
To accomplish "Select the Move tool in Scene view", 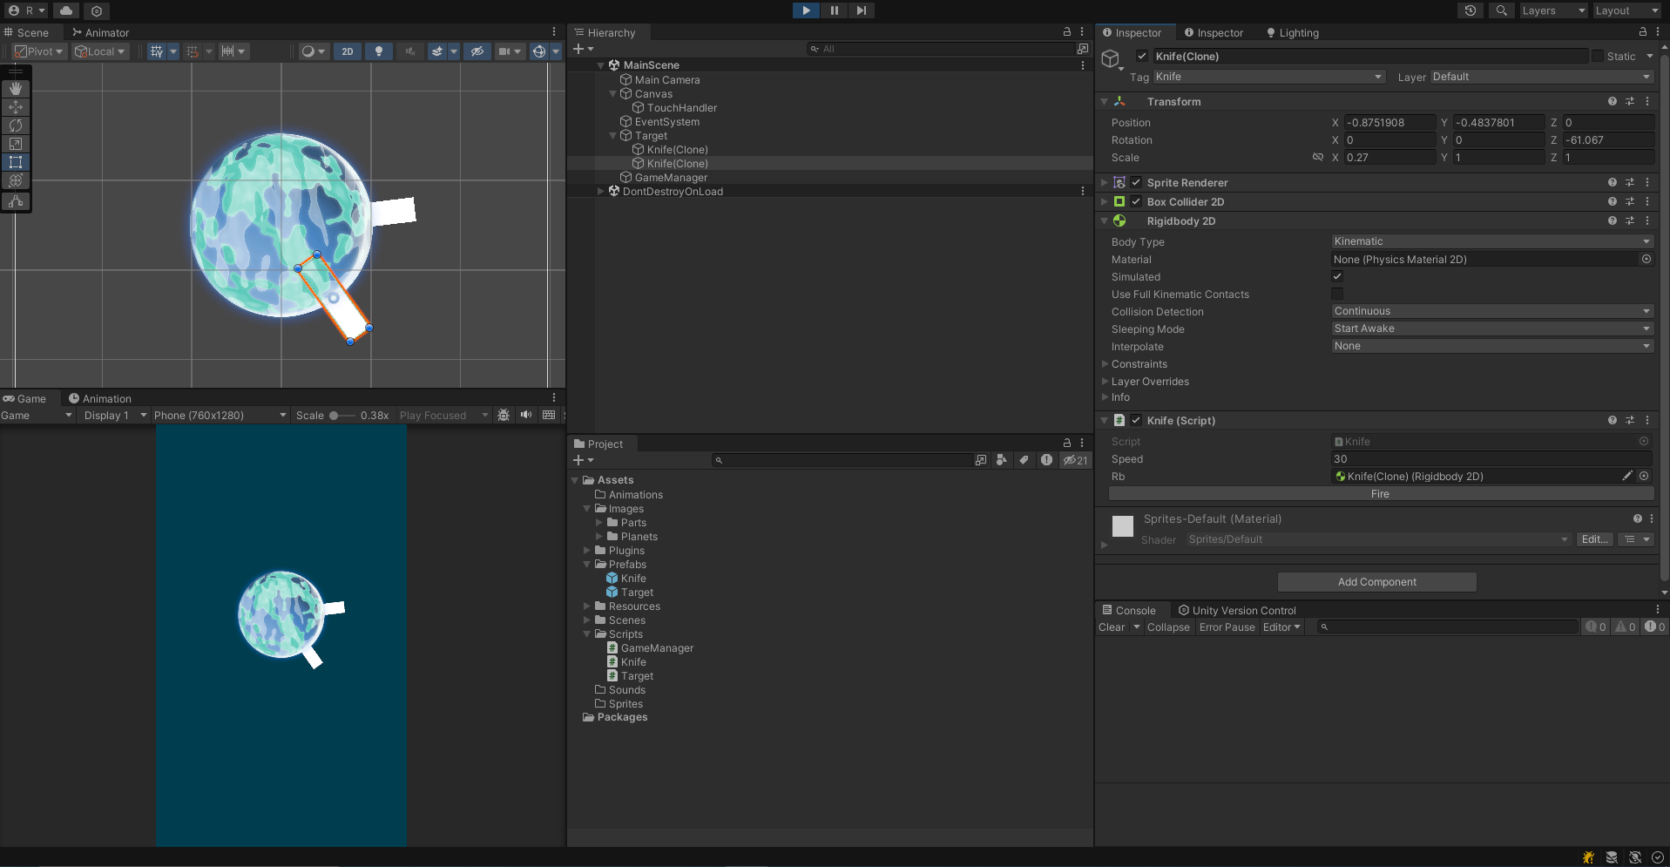I will click(16, 107).
